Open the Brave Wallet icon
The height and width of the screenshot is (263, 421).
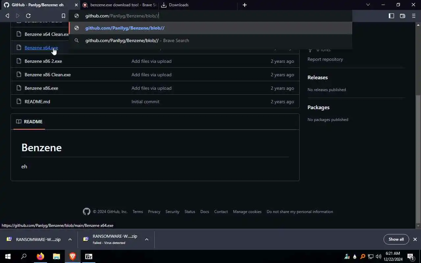tap(403, 16)
